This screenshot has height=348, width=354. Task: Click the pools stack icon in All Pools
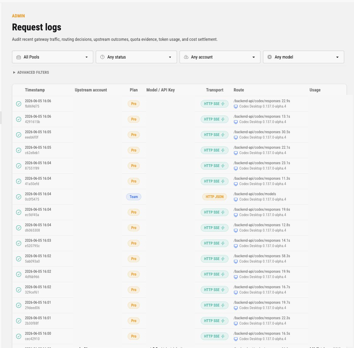click(19, 57)
